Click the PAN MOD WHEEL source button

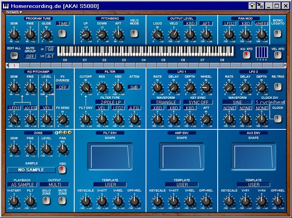pyautogui.click(x=262, y=23)
